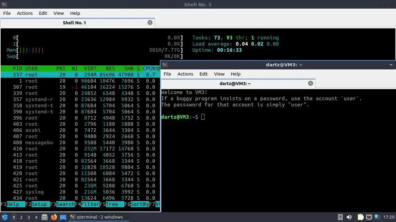Select the dartz@VM3: ~ tab
Image resolution: width=396 pixels, height=222 pixels.
pyautogui.click(x=238, y=83)
